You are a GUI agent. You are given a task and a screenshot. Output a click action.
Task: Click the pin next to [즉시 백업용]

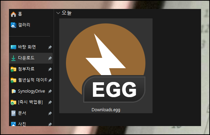pos(50,102)
